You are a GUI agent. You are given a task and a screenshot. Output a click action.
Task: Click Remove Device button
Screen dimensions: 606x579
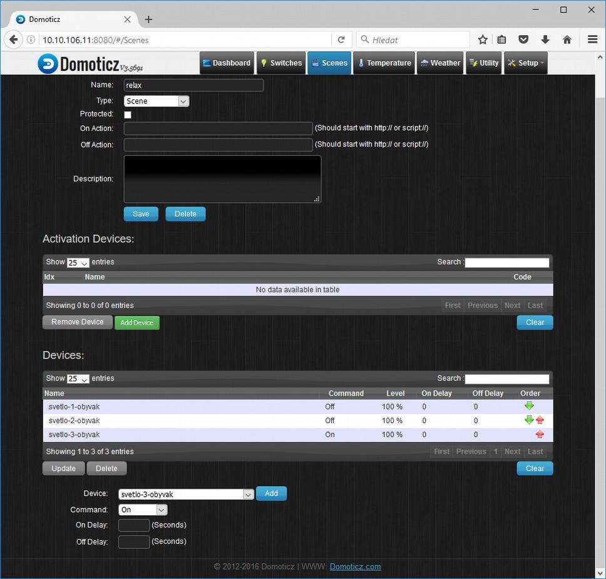point(77,322)
